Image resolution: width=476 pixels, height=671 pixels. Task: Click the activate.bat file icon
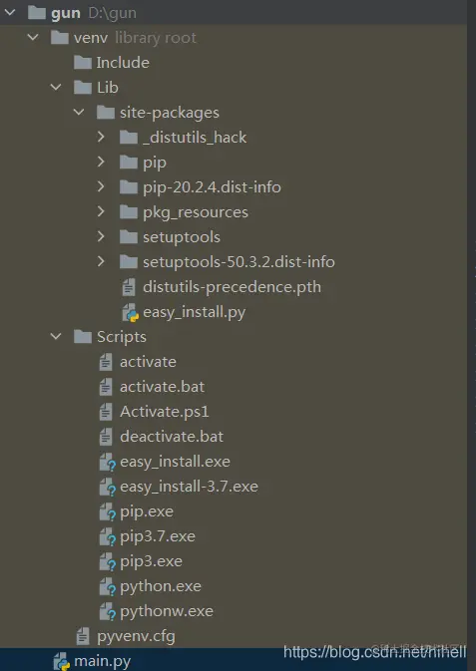pos(106,387)
